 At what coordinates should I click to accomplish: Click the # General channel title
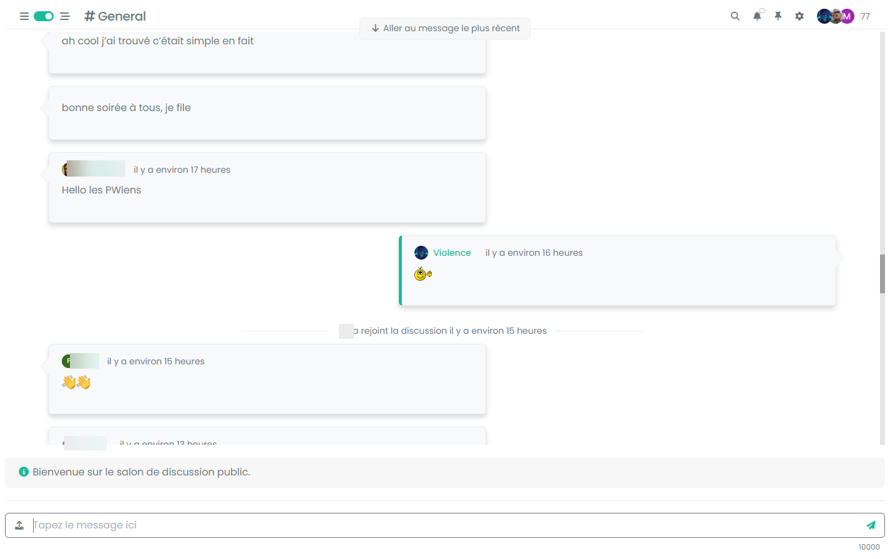[115, 16]
